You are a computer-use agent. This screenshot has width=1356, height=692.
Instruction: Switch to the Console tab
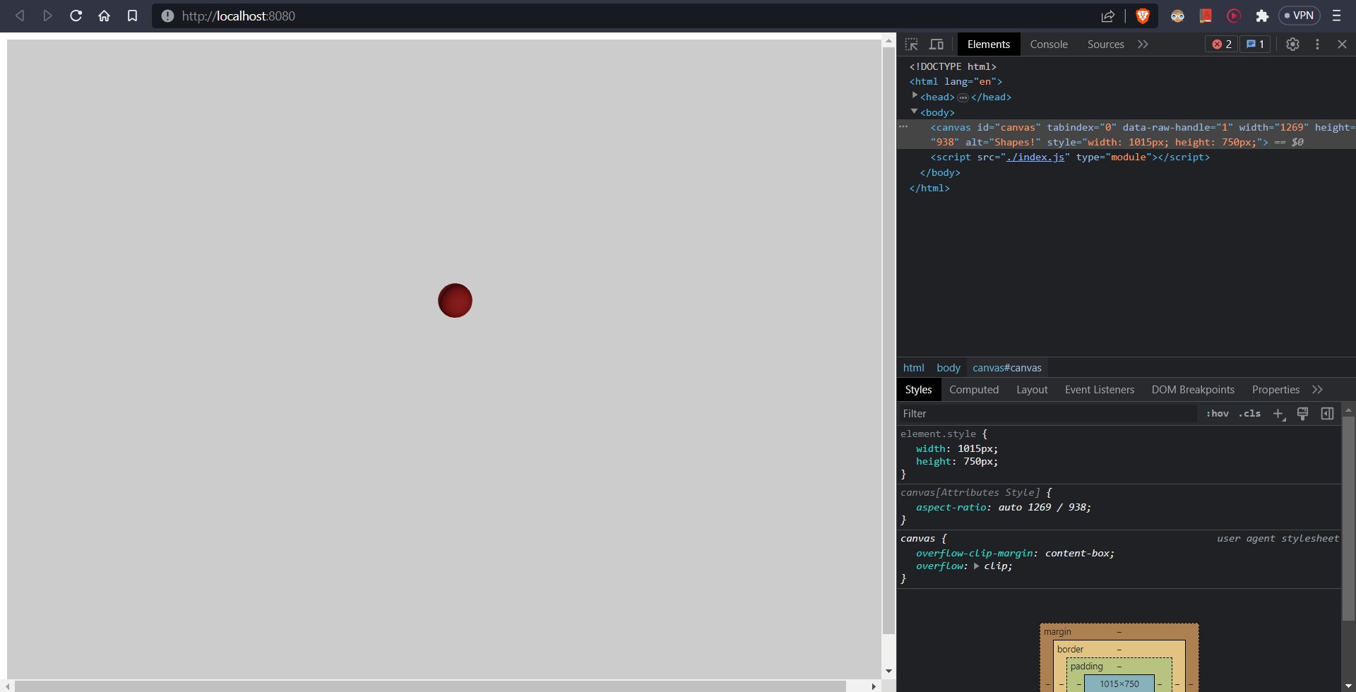pos(1049,44)
